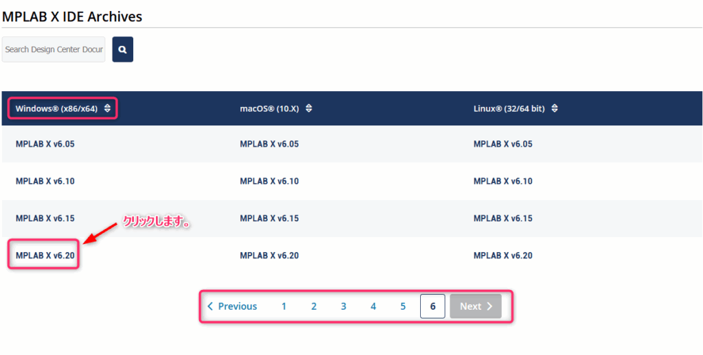Jump to pagination page 5
Image resolution: width=703 pixels, height=355 pixels.
(x=403, y=306)
